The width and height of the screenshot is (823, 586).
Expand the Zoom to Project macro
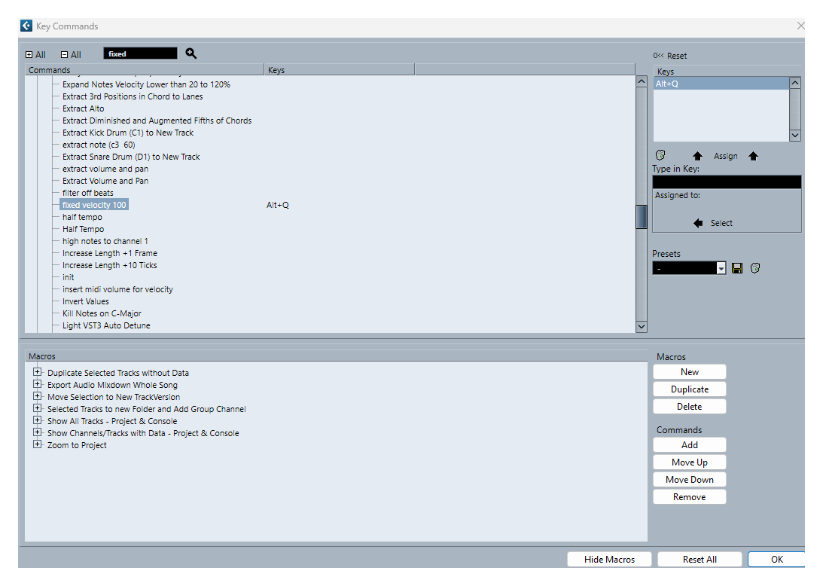(x=36, y=445)
